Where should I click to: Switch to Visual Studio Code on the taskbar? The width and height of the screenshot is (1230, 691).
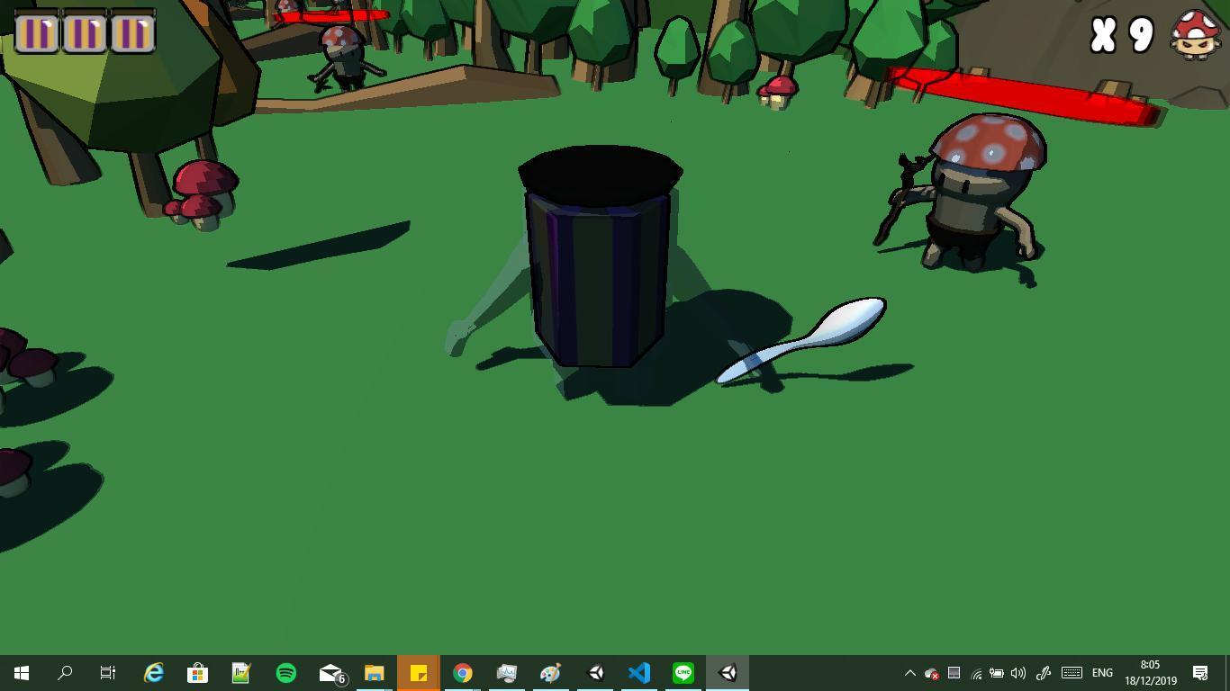click(x=639, y=673)
